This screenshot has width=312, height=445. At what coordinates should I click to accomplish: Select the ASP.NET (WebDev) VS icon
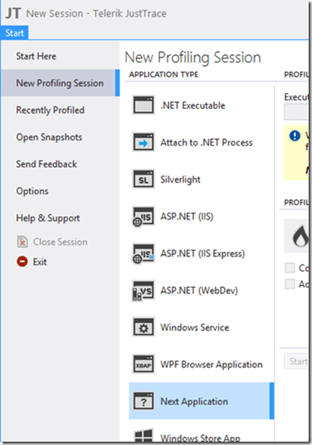click(x=143, y=291)
